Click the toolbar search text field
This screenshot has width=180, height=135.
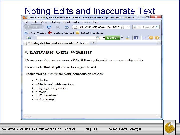[66, 38]
